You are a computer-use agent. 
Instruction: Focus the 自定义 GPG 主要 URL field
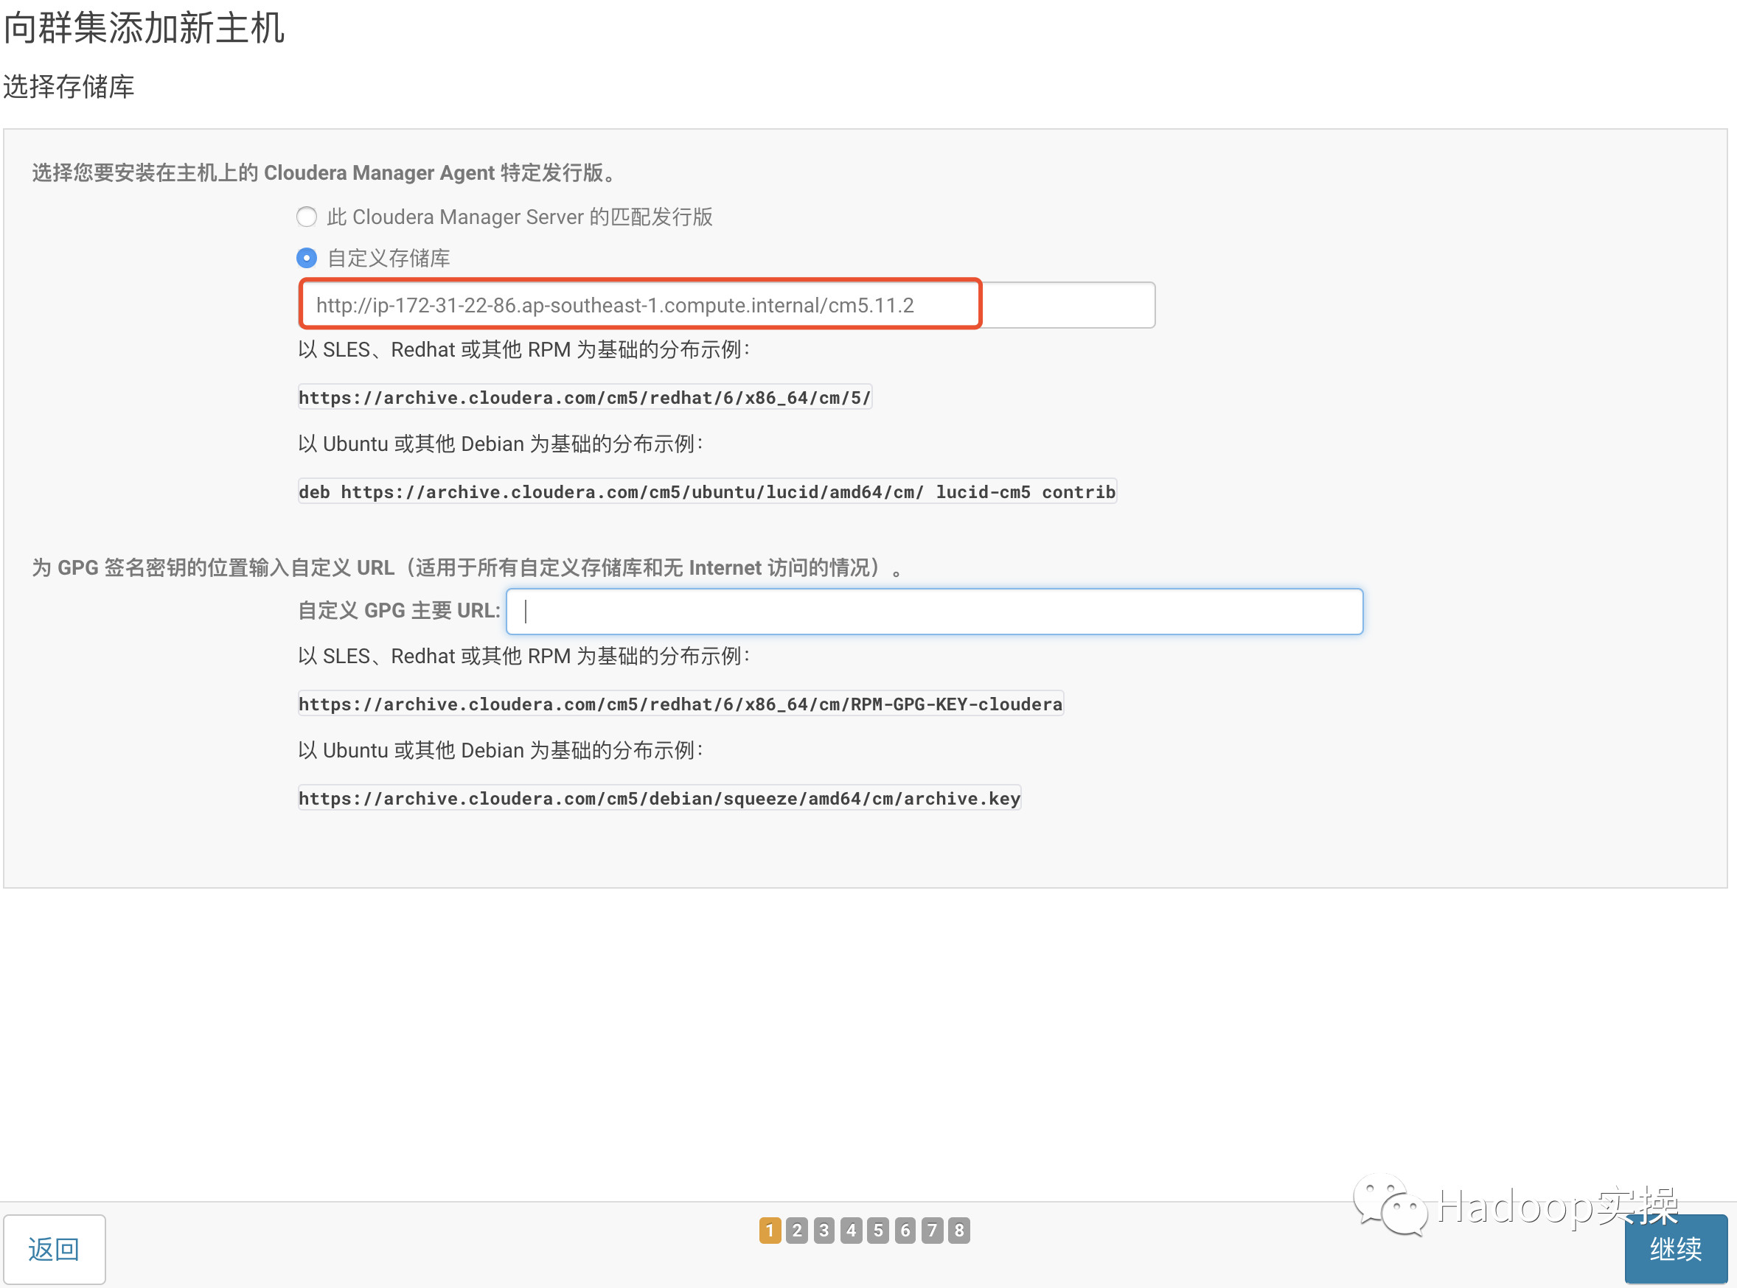pyautogui.click(x=934, y=612)
